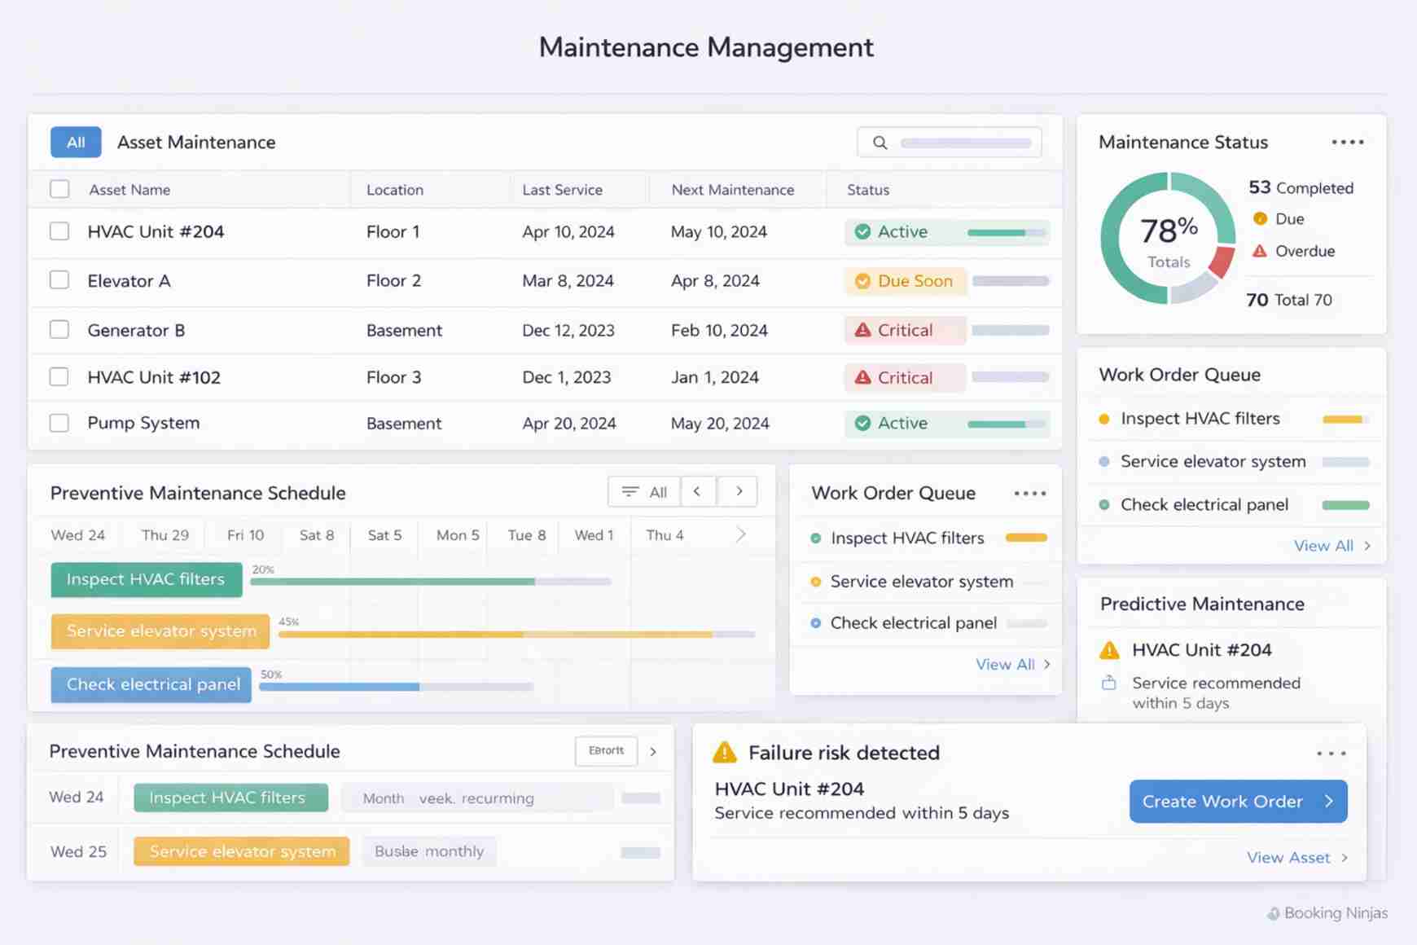Select the All filter in Preventive Maintenance Schedule

pyautogui.click(x=656, y=491)
